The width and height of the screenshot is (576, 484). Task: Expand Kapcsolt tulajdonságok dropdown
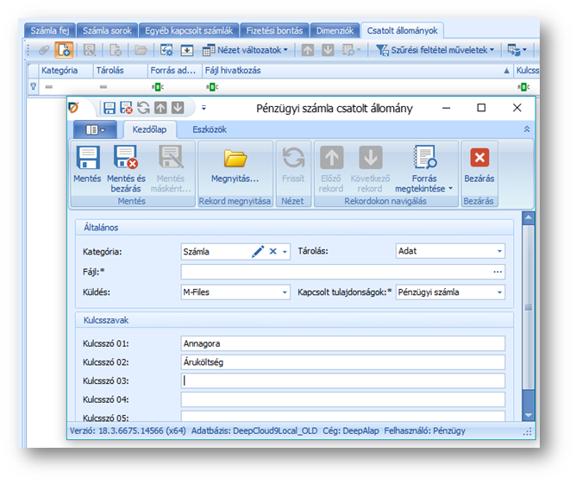coord(499,292)
